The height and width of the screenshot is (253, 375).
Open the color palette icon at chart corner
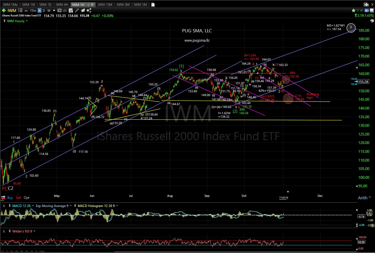372,21
